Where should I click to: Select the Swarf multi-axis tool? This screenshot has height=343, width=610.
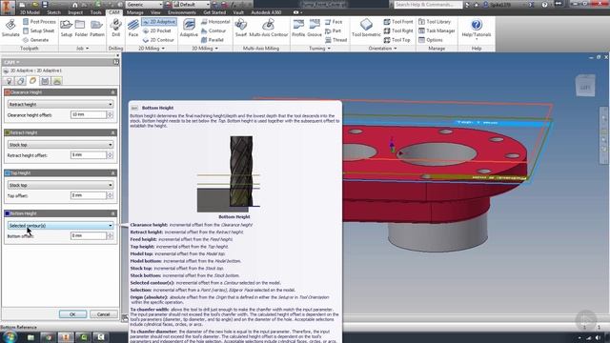(x=241, y=28)
